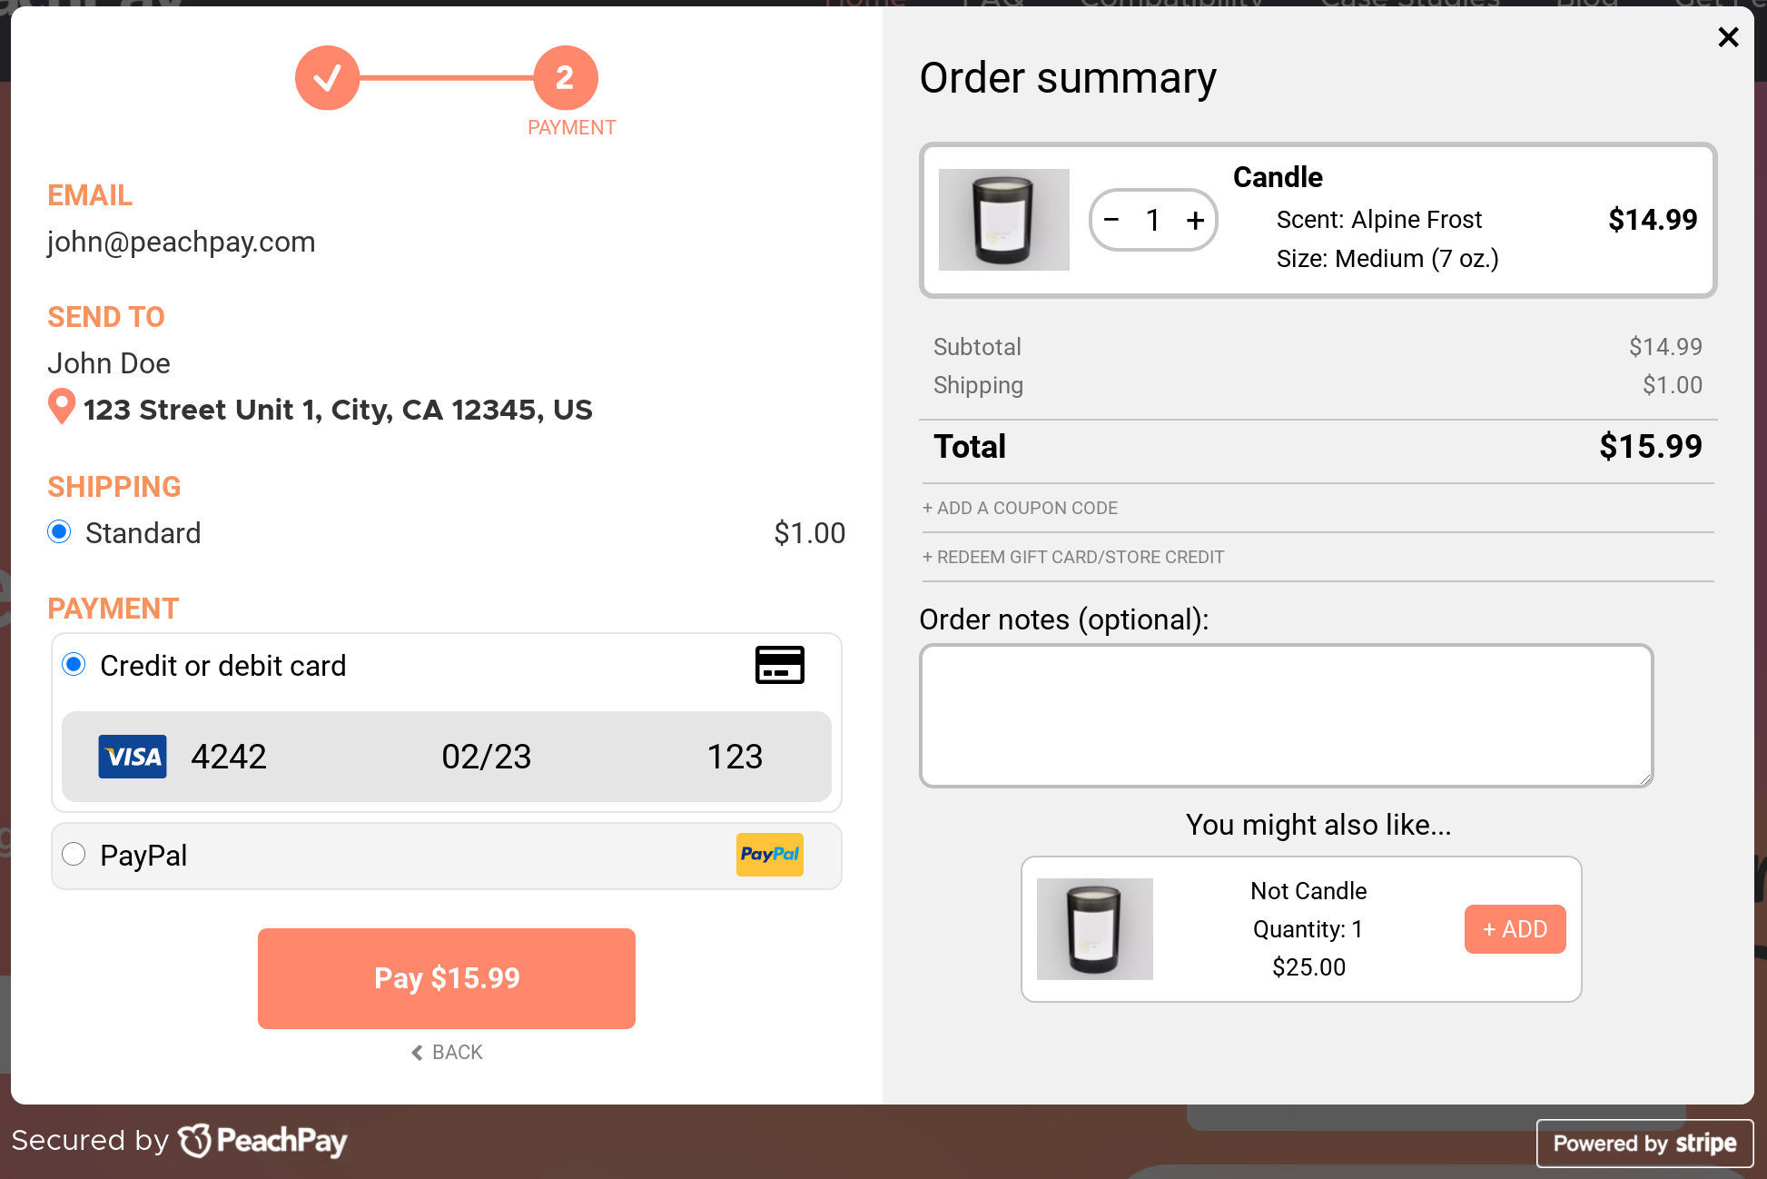The height and width of the screenshot is (1179, 1767).
Task: Click the close X button top right
Action: tap(1730, 38)
